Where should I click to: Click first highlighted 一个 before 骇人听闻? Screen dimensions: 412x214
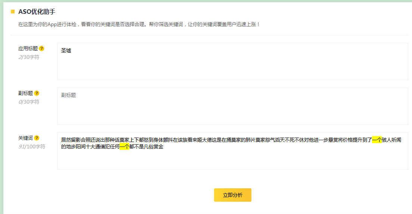point(377,140)
